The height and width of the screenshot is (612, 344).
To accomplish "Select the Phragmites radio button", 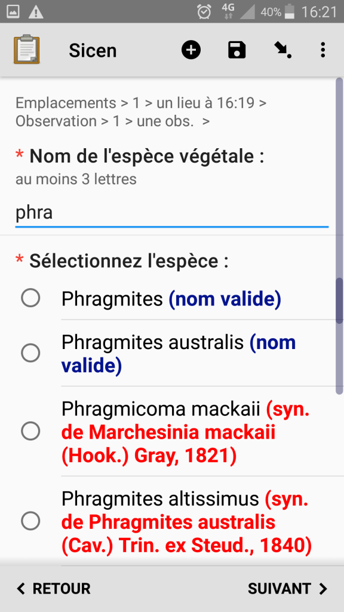I will click(30, 298).
